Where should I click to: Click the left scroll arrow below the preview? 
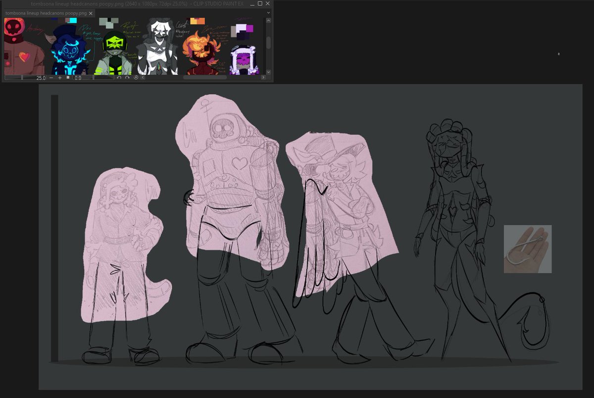tap(143, 78)
